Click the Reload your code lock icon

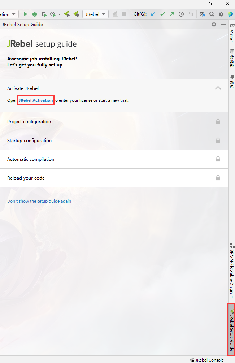click(x=218, y=178)
